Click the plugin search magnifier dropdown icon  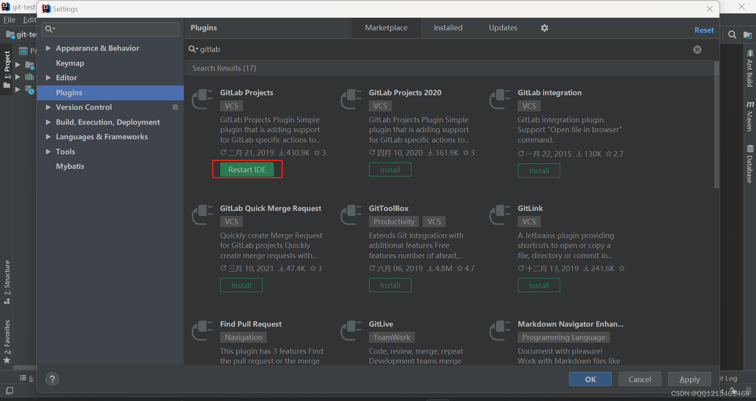193,49
